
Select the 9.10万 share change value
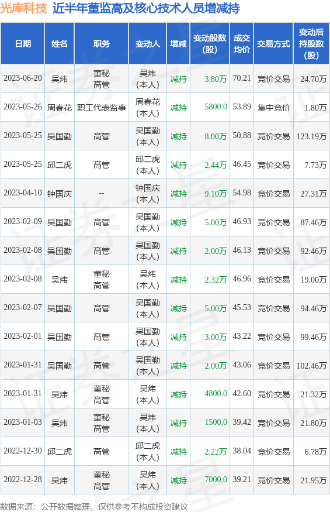click(x=216, y=194)
